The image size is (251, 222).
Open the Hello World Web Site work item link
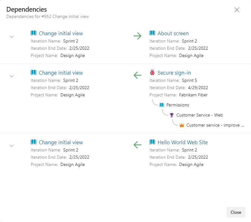tap(182, 142)
